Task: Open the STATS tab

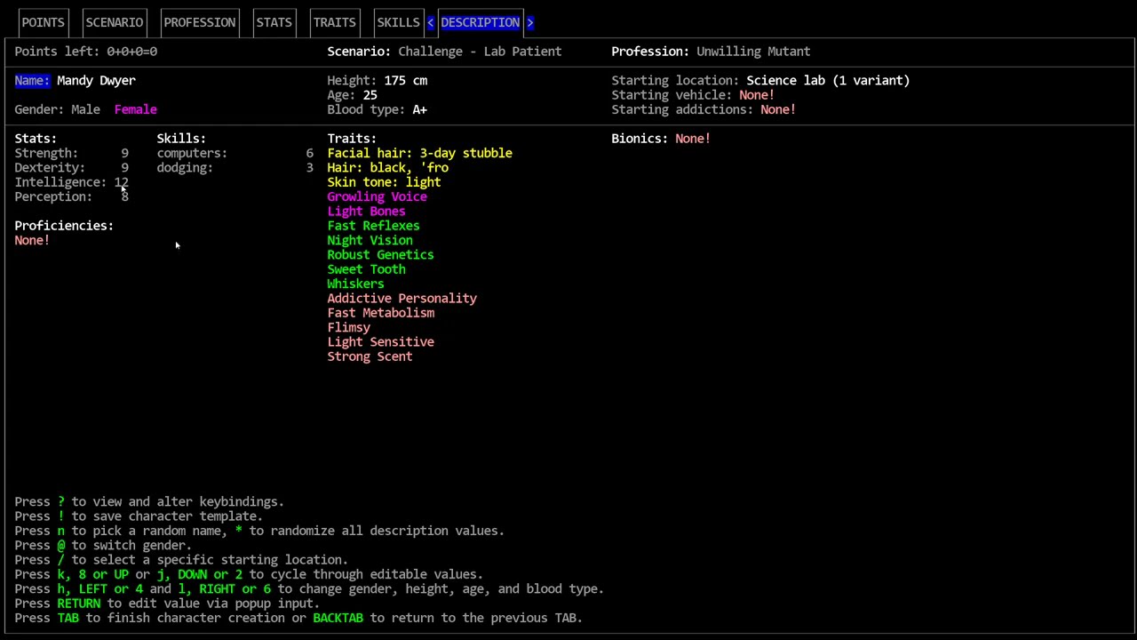Action: tap(274, 22)
